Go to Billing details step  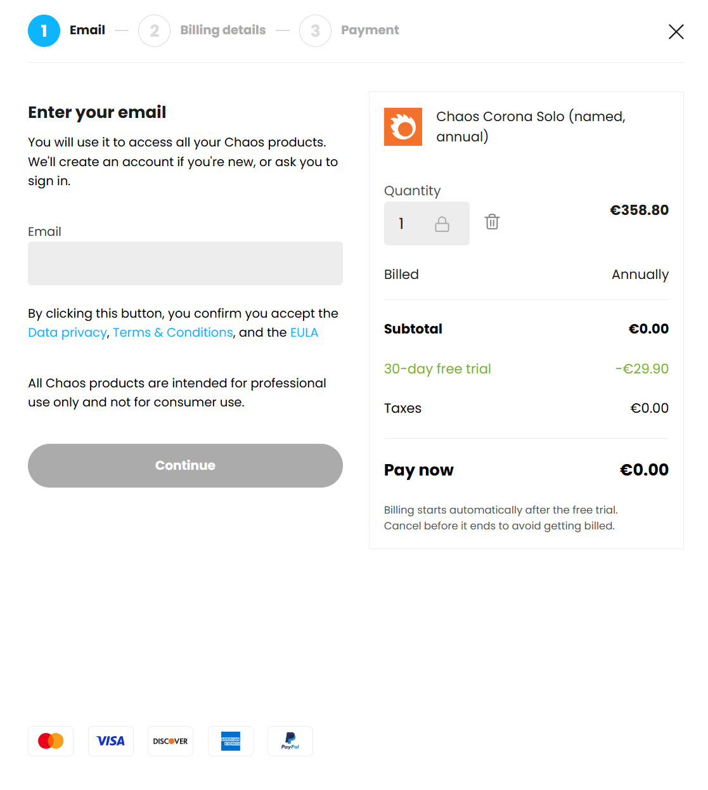click(x=223, y=30)
